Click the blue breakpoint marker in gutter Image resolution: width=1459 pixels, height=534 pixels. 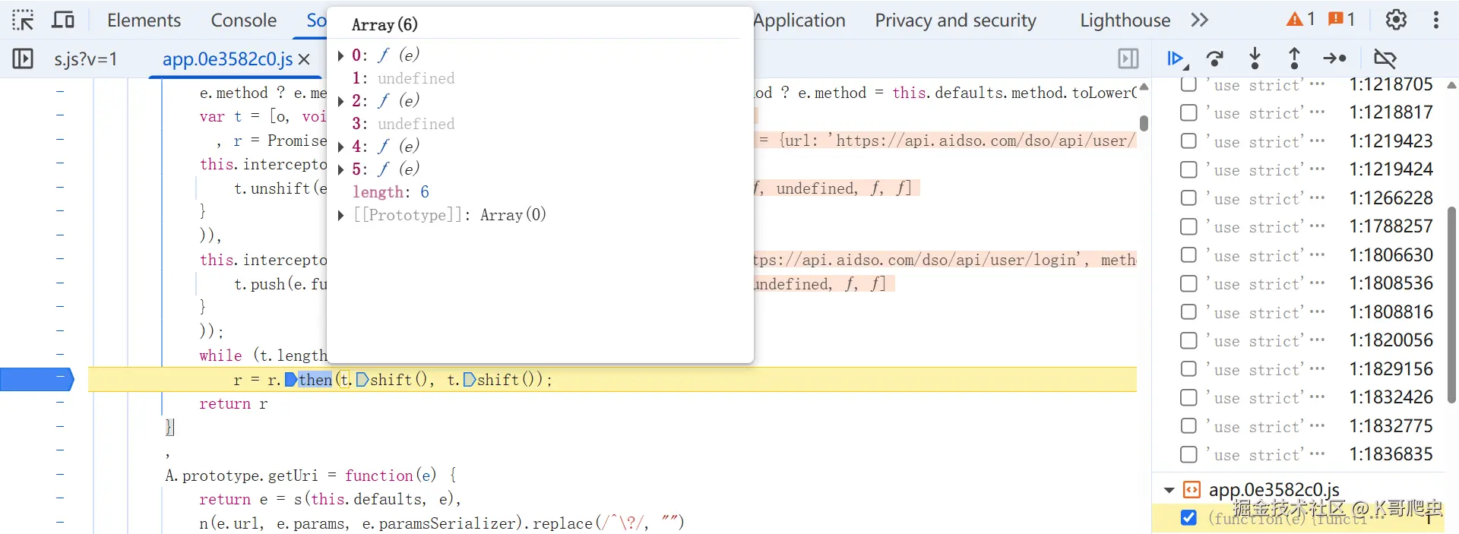36,379
